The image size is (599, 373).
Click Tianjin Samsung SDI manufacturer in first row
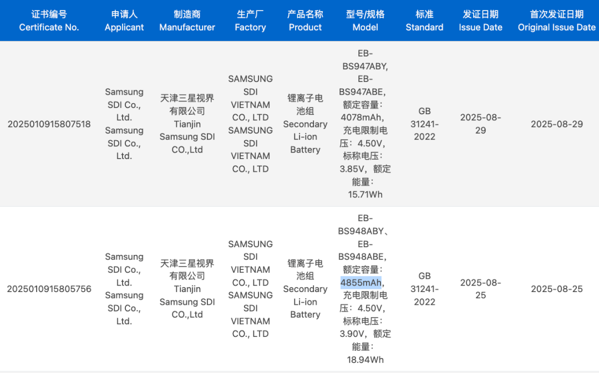[187, 124]
